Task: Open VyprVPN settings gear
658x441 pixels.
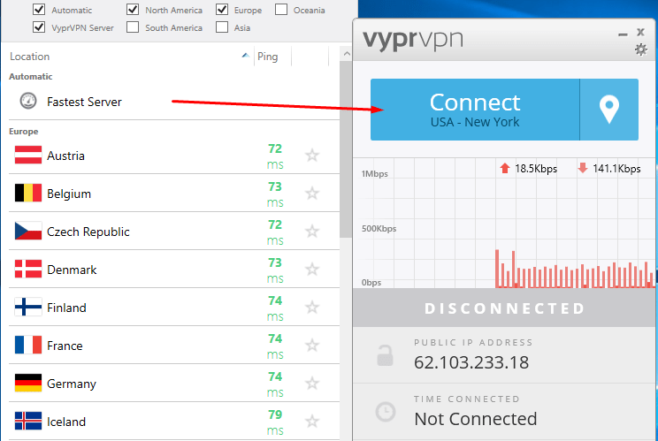Action: point(641,49)
